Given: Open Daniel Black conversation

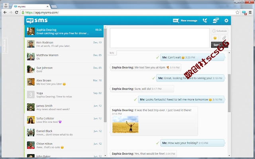Looking at the screenshot, I should coord(64,132).
